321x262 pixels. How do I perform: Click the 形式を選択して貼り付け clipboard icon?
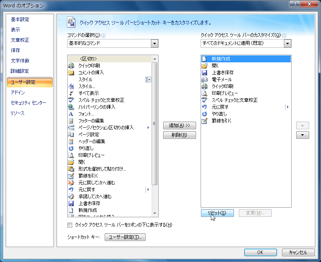pos(71,169)
